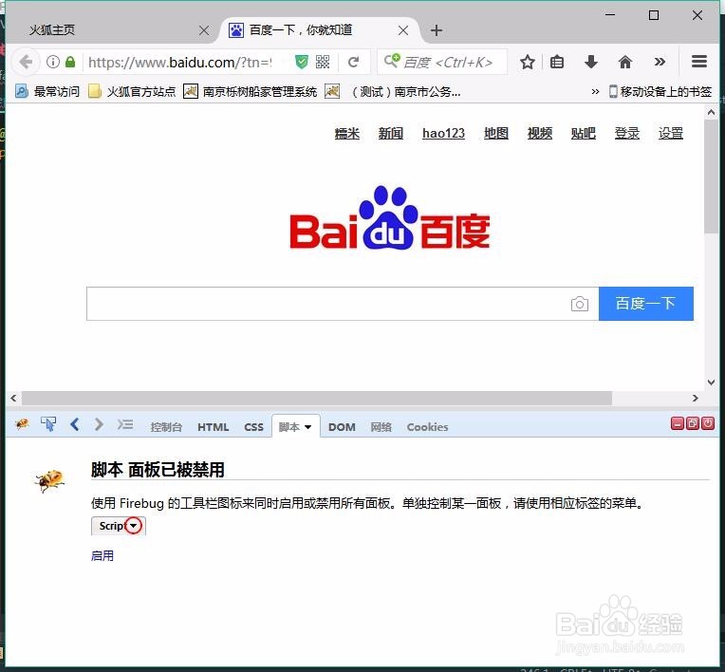This screenshot has height=672, width=725.
Task: Open the bookmarks list icon
Action: (x=557, y=62)
